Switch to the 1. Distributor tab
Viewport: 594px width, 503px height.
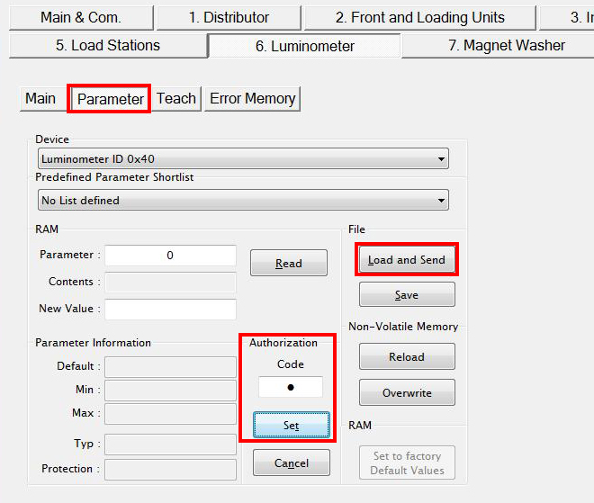pyautogui.click(x=229, y=17)
